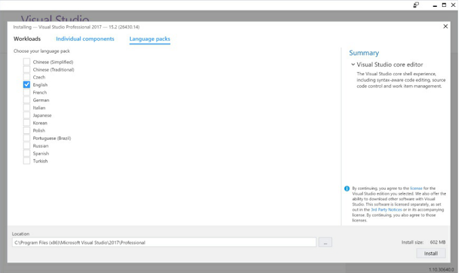Check the Chinese (Traditional) language pack
This screenshot has width=459, height=273.
(26, 69)
